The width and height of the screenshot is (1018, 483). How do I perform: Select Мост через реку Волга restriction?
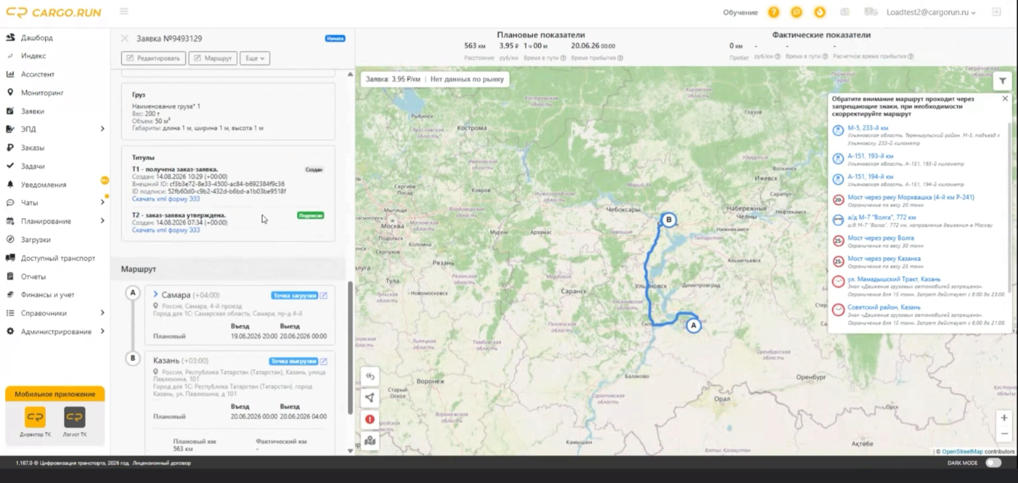click(880, 238)
